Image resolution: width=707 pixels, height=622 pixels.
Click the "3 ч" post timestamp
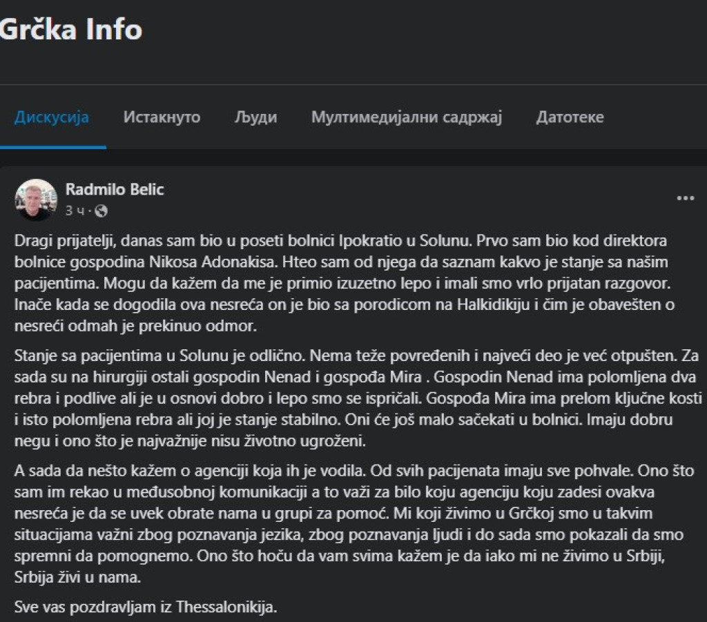click(75, 211)
